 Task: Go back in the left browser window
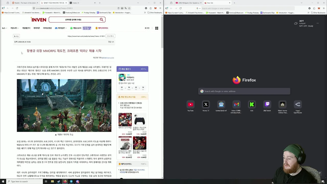[x=8, y=8]
